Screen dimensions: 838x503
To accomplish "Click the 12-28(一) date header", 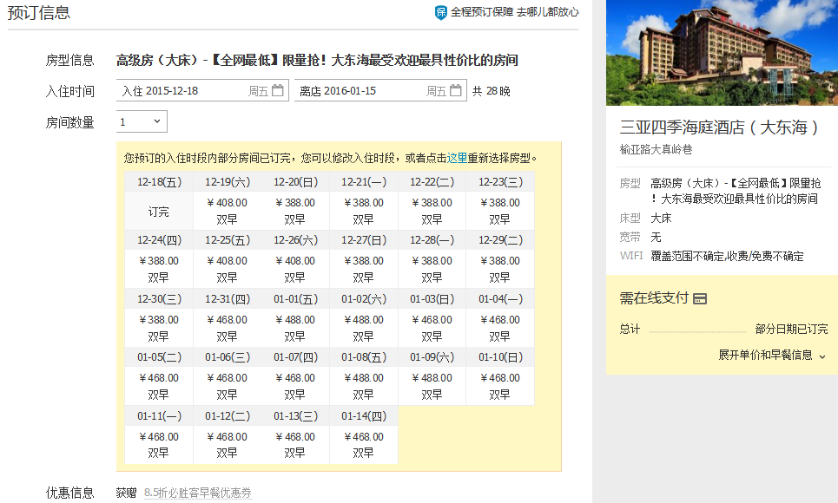I will pos(432,240).
